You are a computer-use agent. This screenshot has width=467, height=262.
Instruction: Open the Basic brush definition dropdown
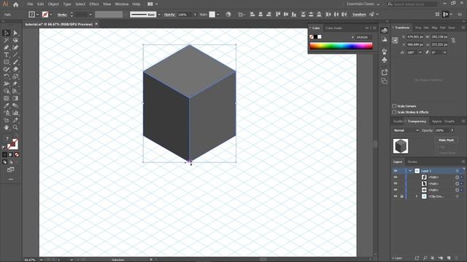pyautogui.click(x=159, y=15)
